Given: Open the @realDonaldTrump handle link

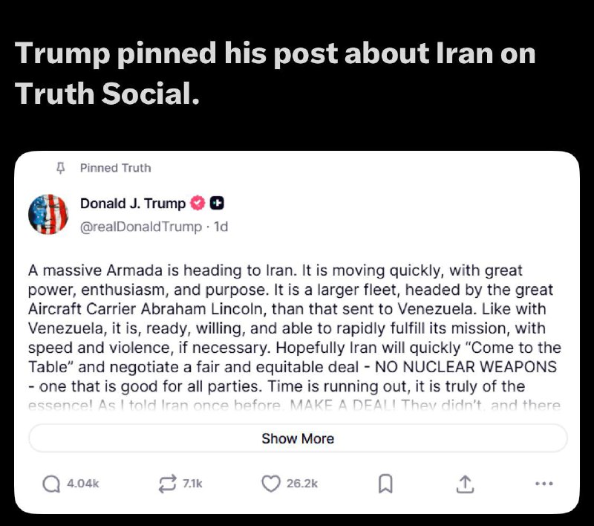Looking at the screenshot, I should [140, 227].
